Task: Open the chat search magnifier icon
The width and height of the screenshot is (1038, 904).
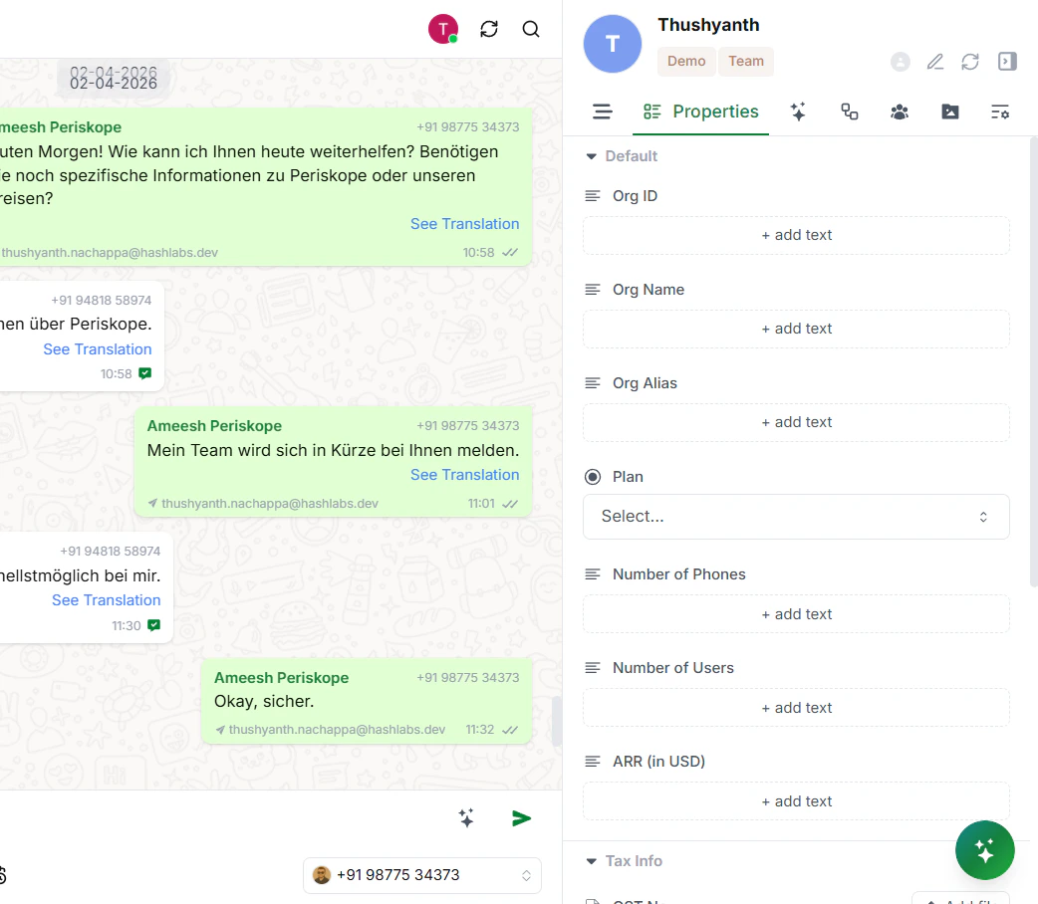Action: tap(531, 29)
